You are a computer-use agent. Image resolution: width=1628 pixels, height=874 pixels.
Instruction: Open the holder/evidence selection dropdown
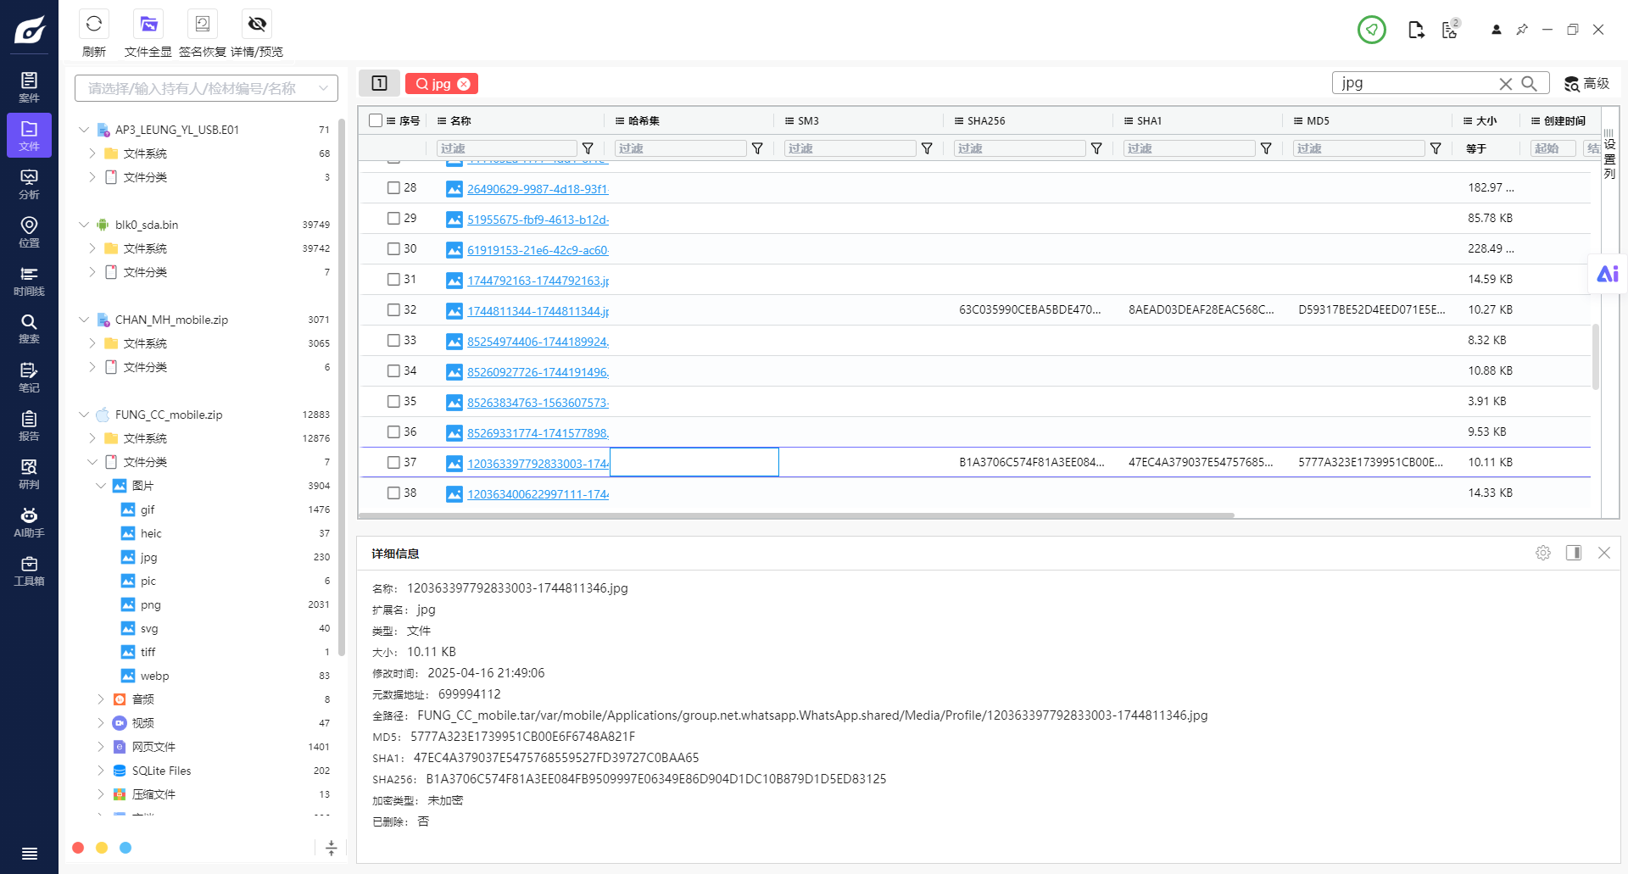point(206,88)
